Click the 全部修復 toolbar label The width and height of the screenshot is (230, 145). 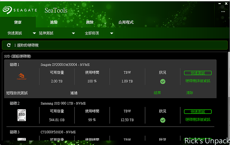[92, 33]
